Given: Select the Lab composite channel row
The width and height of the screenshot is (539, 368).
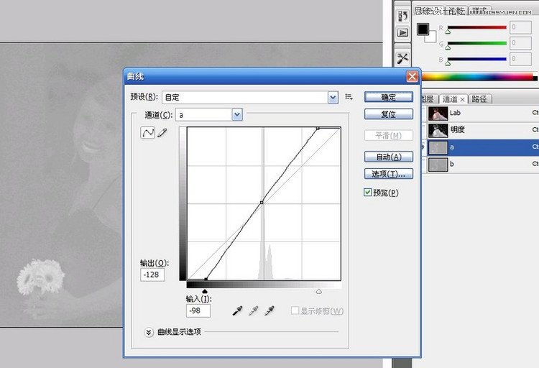Looking at the screenshot, I should 480,113.
